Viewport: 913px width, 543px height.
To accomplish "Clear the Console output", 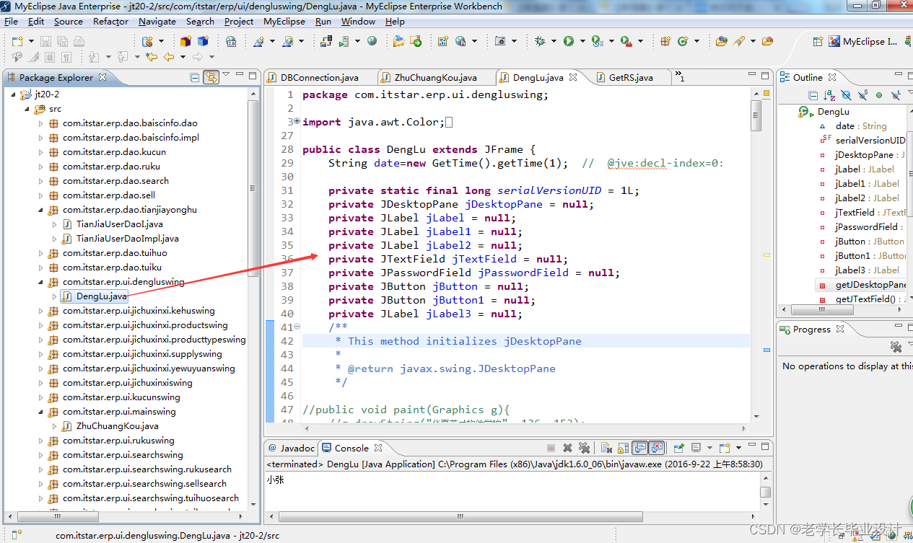I will (x=606, y=448).
